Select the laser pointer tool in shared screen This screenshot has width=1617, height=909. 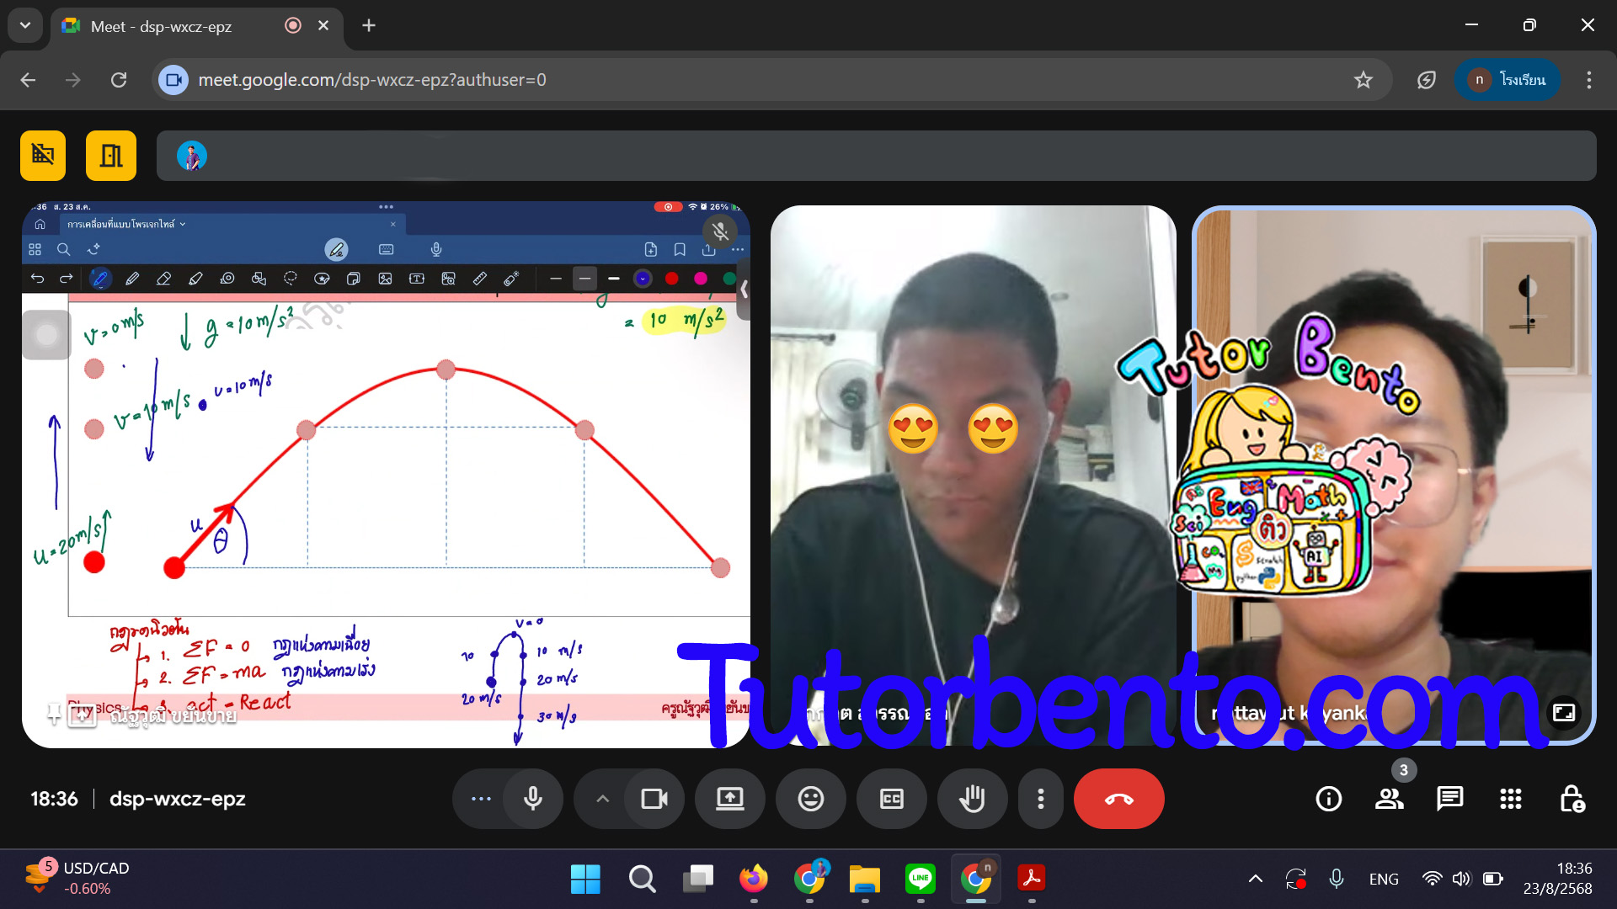tap(511, 279)
